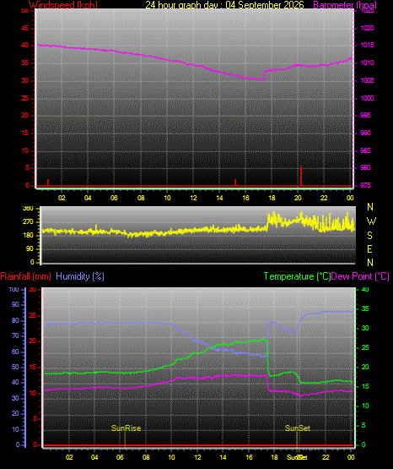
Task: Click the 06 hour label under the bottom graph
Action: tap(120, 457)
